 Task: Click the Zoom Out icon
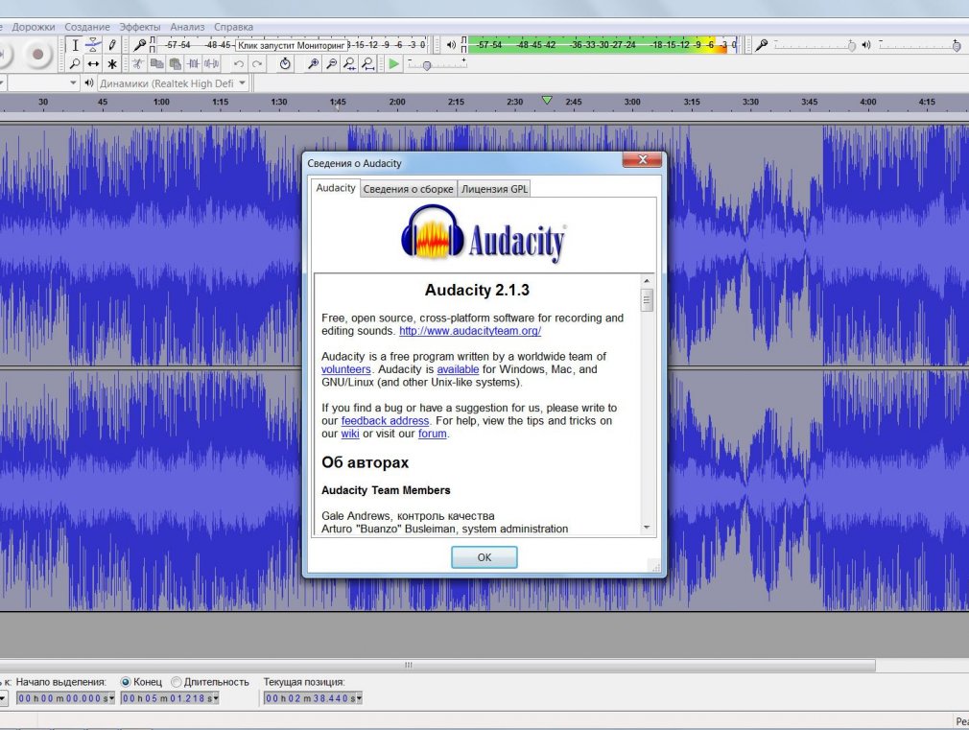[332, 63]
